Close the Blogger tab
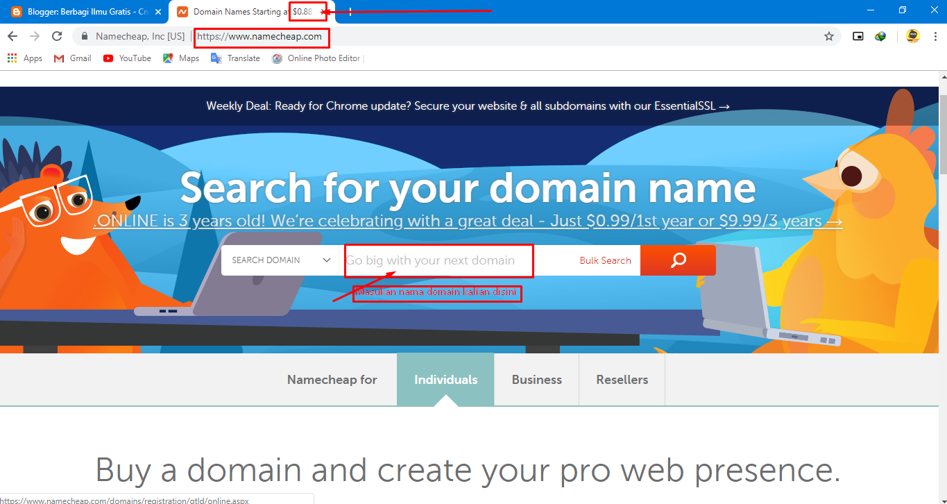 pyautogui.click(x=157, y=12)
